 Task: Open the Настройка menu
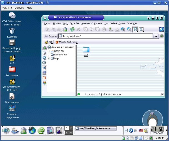pyautogui.click(x=110, y=23)
